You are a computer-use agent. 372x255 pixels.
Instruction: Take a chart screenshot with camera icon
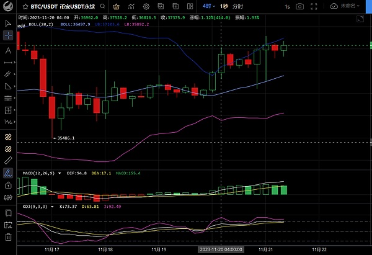[x=300, y=6]
